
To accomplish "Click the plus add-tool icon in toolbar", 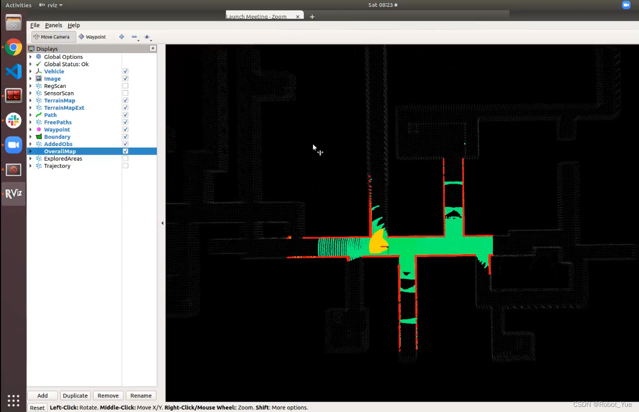I will pos(122,37).
